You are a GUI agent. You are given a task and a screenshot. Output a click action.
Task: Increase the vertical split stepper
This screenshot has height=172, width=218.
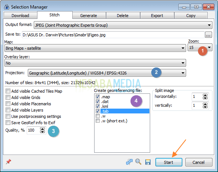pyautogui.click(x=205, y=104)
